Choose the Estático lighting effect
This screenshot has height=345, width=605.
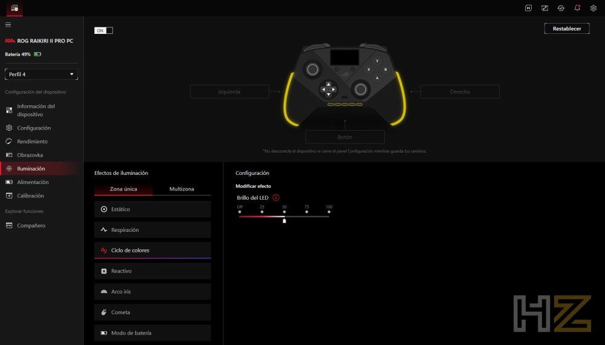(152, 209)
